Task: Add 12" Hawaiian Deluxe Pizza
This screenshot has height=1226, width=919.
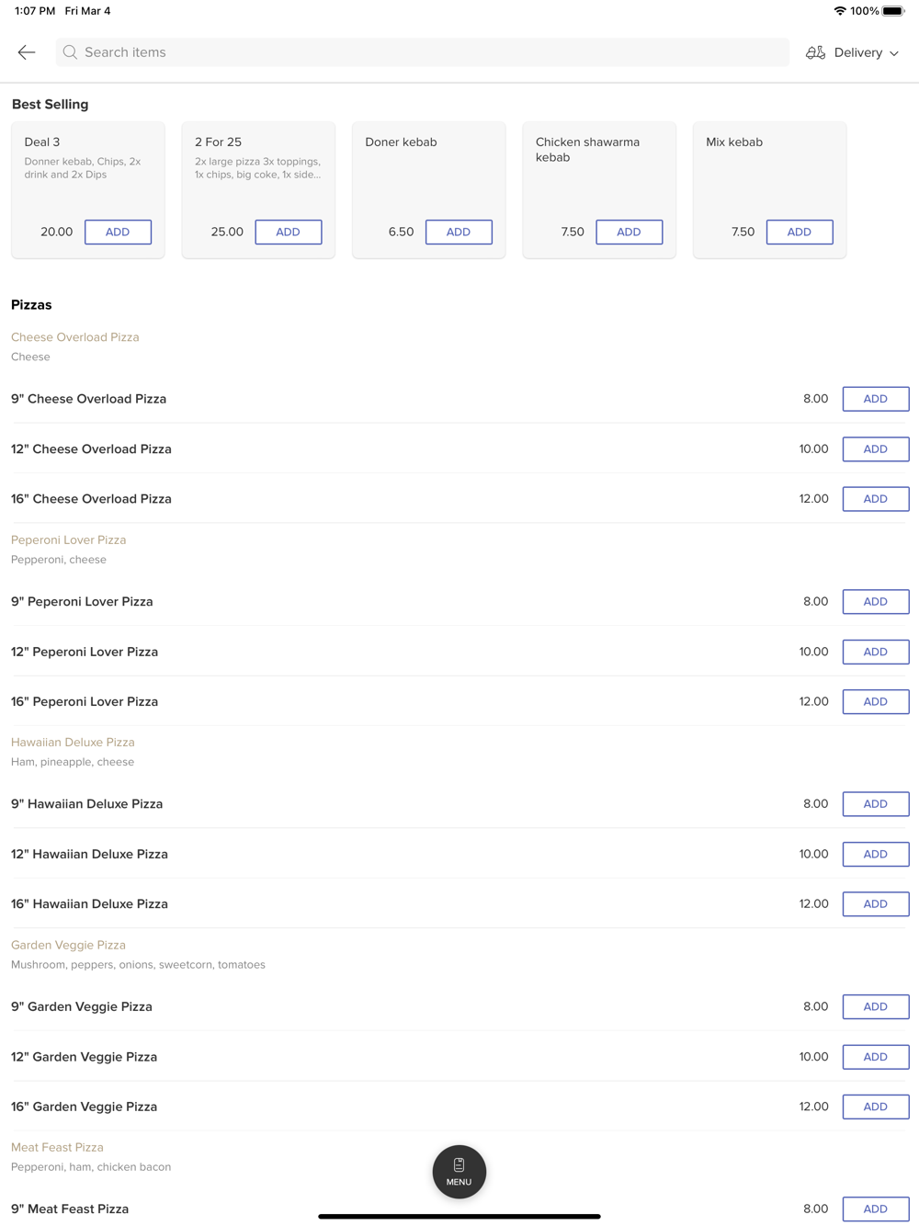Action: (x=875, y=854)
